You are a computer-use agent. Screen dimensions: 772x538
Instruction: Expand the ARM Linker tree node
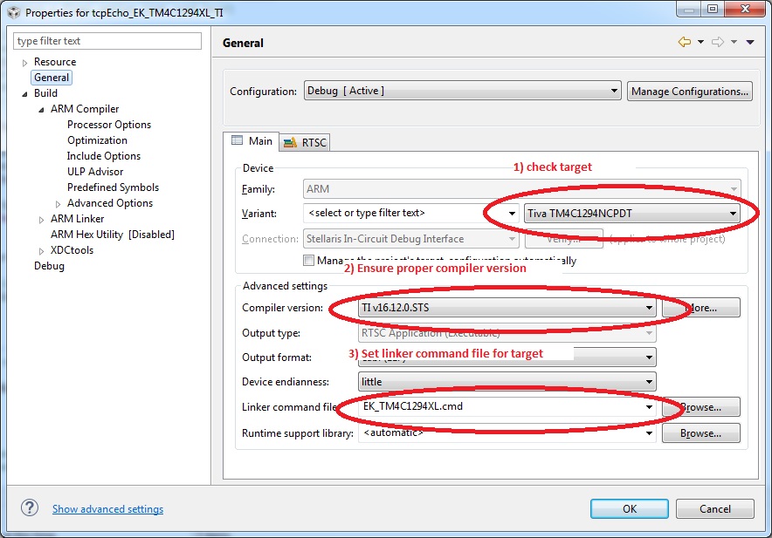[41, 220]
